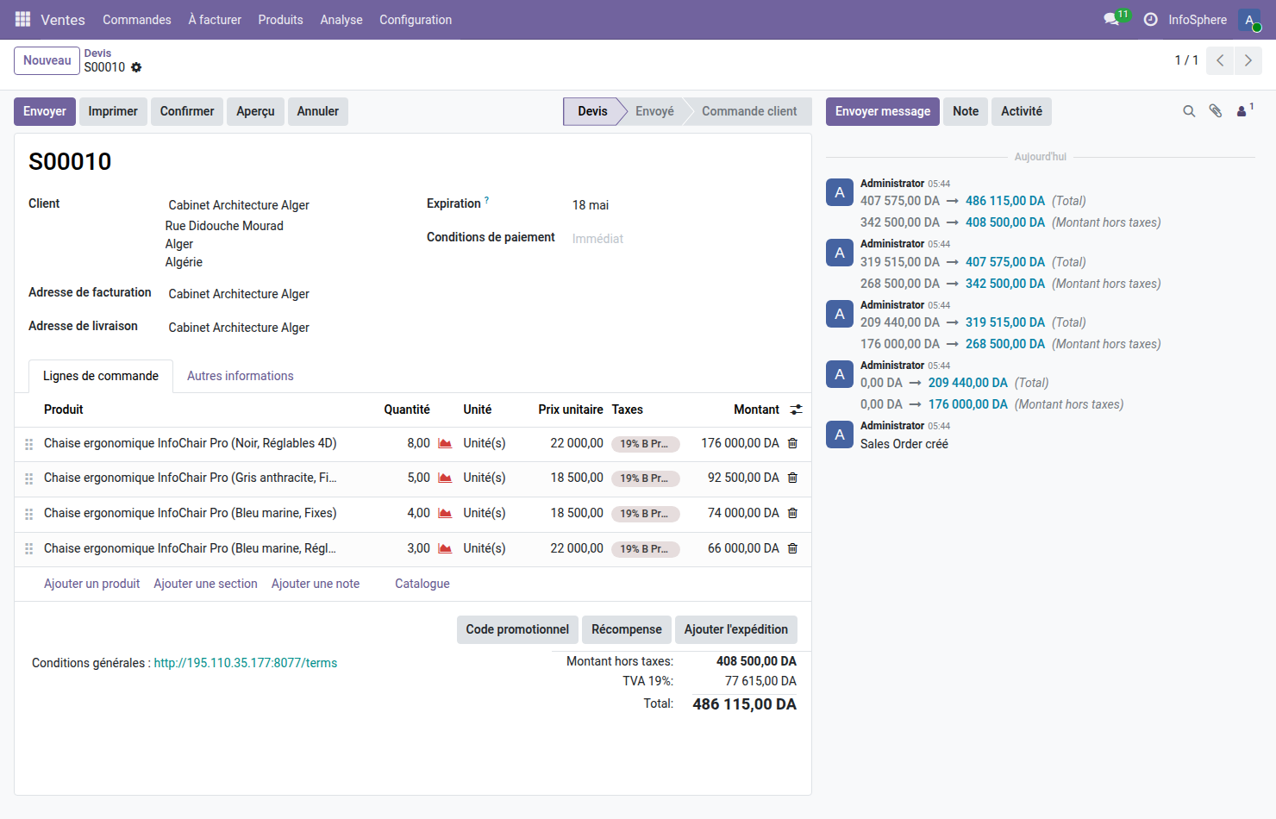Show followers via the person icon
The height and width of the screenshot is (819, 1276).
pos(1242,111)
